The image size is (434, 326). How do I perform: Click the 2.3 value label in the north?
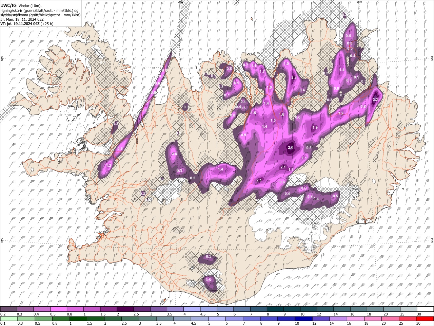pyautogui.click(x=294, y=78)
